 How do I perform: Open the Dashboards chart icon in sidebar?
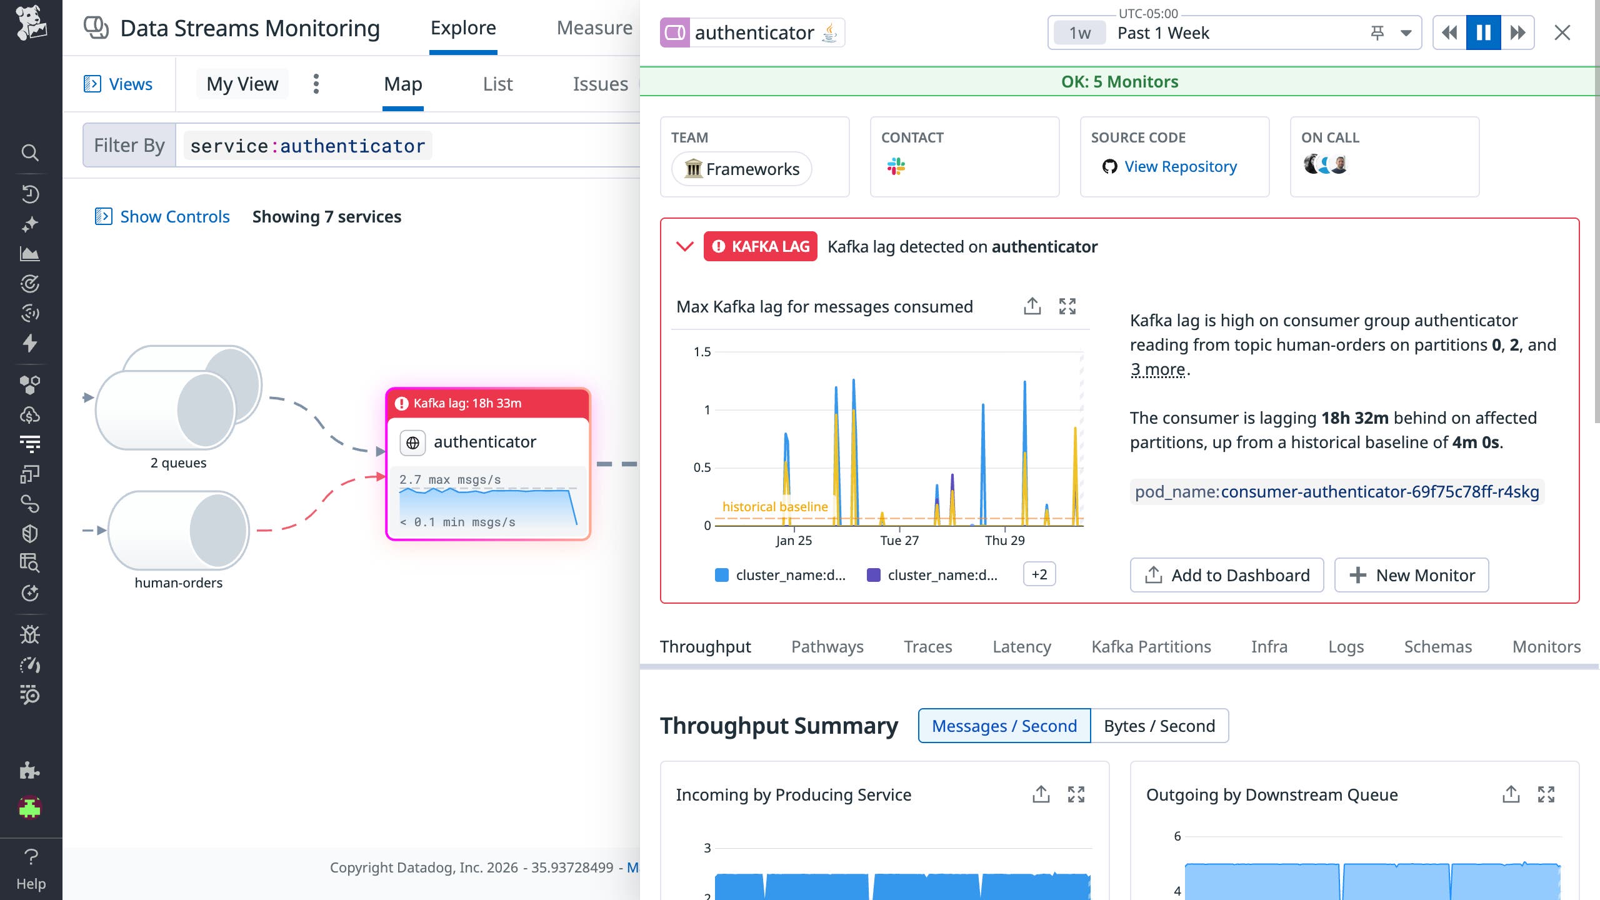pos(31,254)
